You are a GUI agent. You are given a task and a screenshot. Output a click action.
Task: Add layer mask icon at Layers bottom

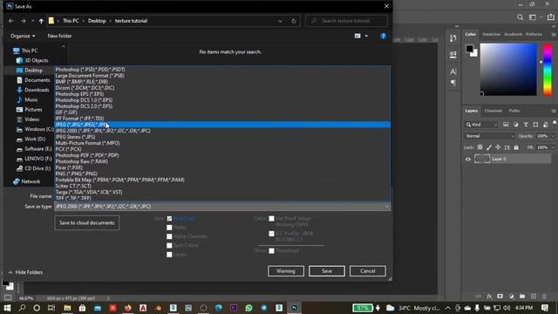(500, 297)
